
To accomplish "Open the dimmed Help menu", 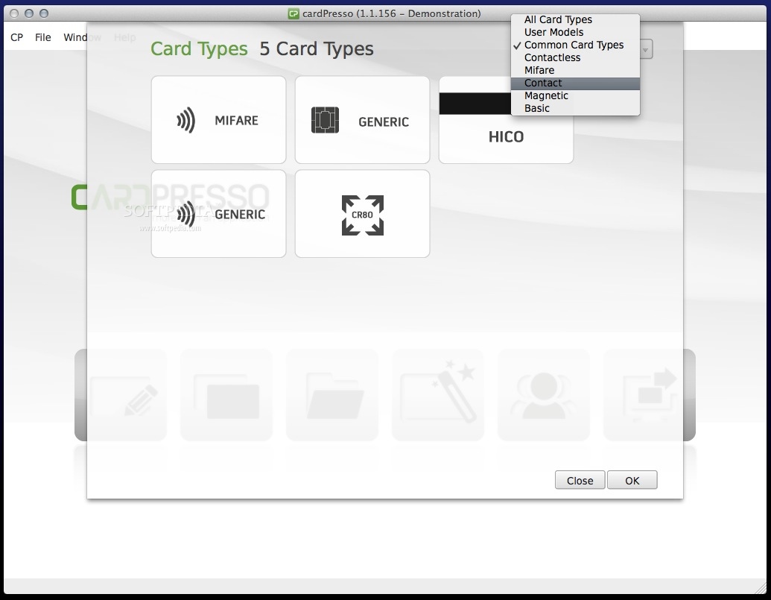I will (x=125, y=37).
